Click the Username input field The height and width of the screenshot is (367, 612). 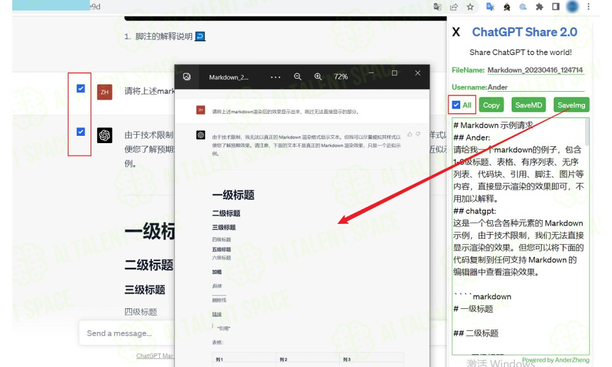[535, 87]
